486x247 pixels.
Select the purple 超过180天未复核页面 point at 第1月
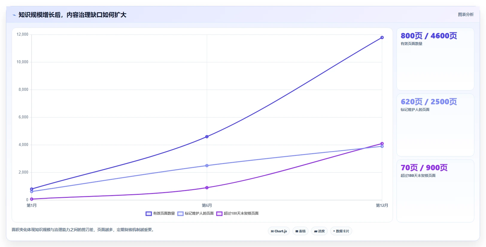32,199
